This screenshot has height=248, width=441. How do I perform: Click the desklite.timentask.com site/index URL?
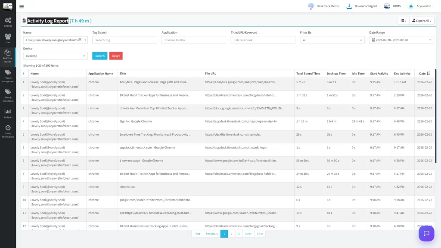tap(233, 134)
